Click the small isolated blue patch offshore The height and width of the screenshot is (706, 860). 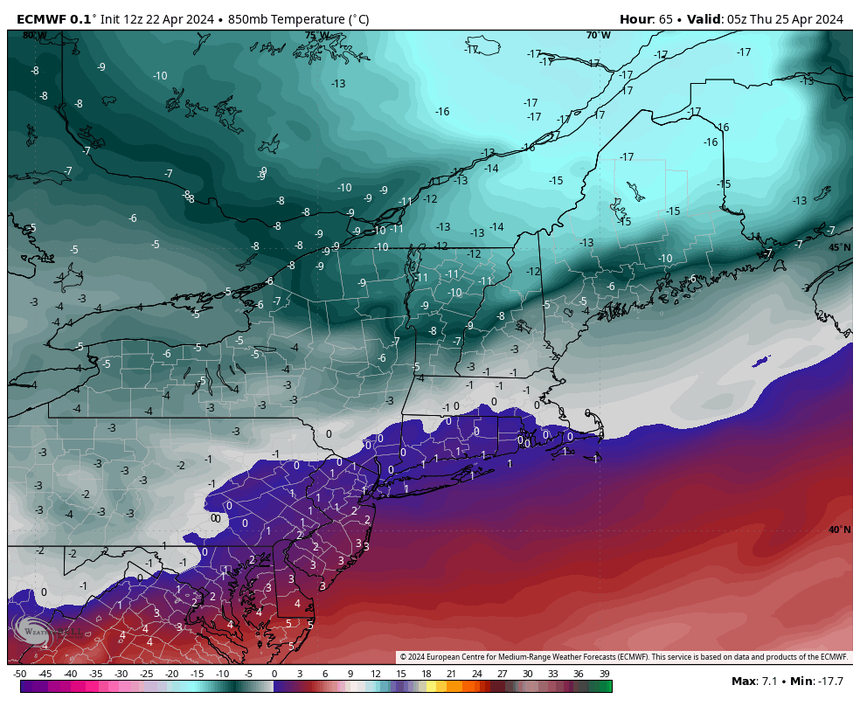click(761, 360)
